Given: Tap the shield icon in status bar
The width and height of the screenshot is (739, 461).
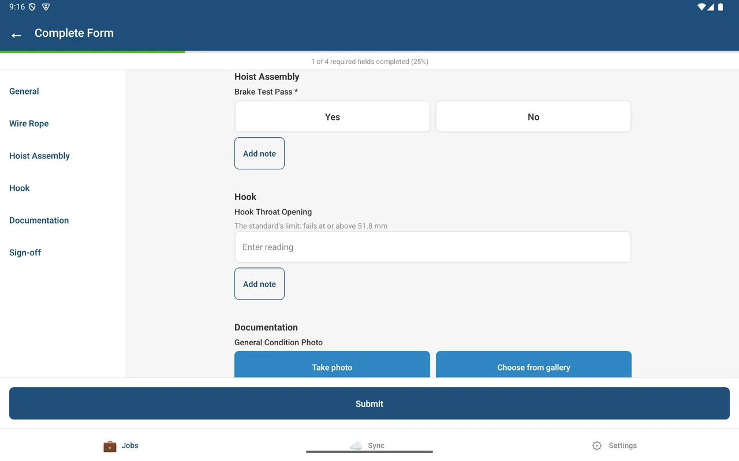Looking at the screenshot, I should pyautogui.click(x=32, y=7).
